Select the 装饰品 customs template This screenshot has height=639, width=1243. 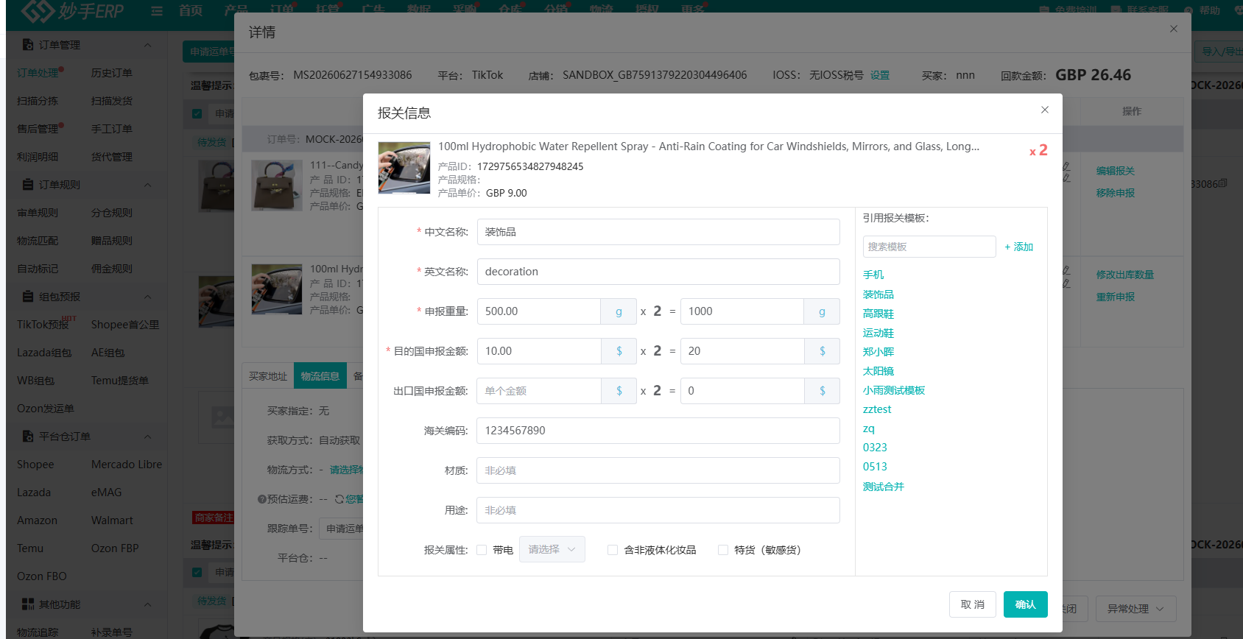pyautogui.click(x=878, y=294)
